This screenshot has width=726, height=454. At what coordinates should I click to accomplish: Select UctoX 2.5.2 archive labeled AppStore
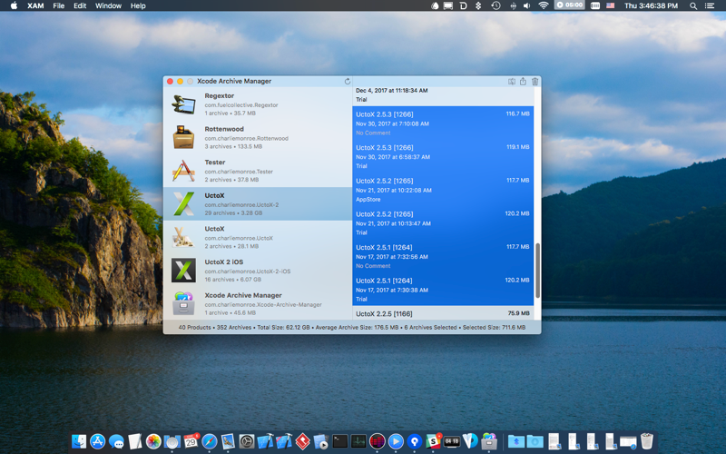[443, 190]
